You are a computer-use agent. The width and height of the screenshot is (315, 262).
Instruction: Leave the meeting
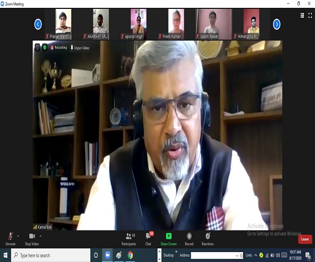click(x=305, y=239)
